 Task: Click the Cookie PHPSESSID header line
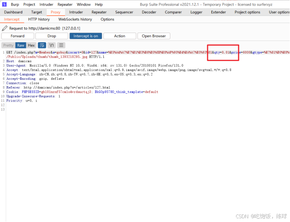coord(82,92)
